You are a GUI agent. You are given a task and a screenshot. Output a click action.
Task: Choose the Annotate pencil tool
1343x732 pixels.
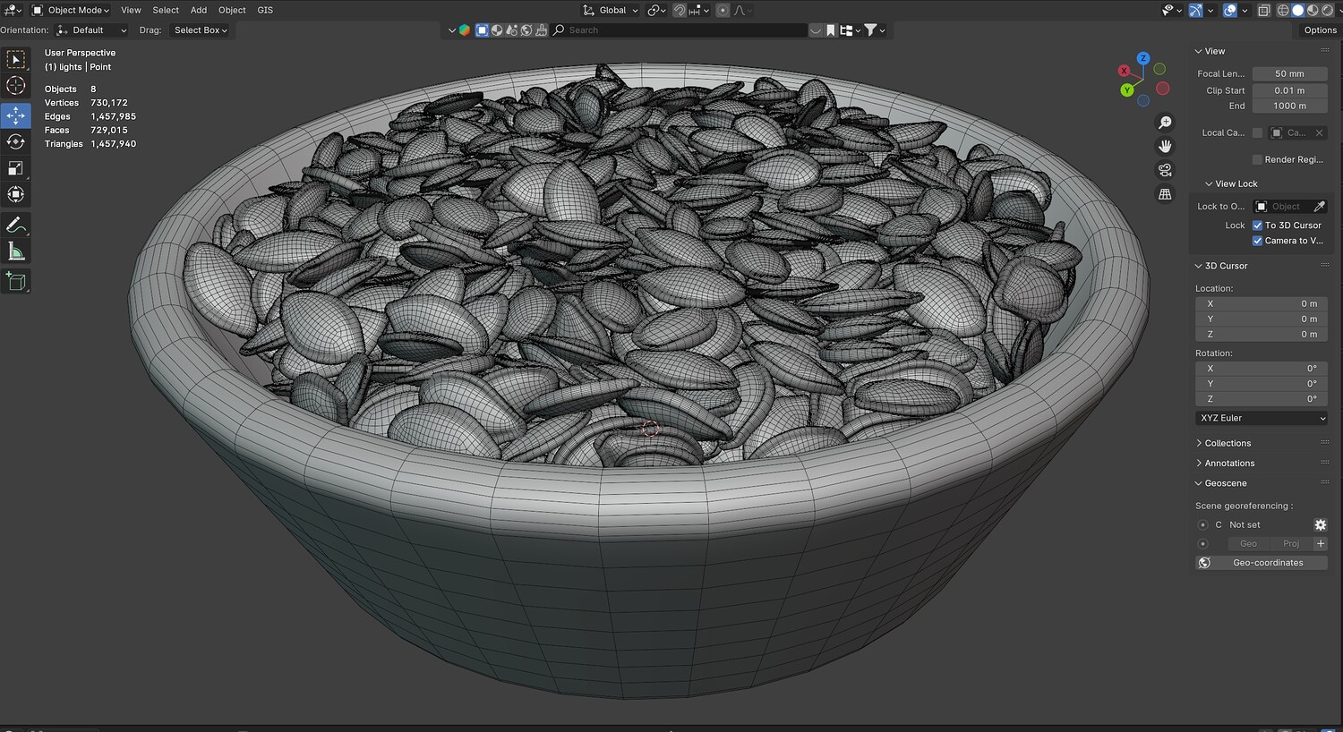[x=16, y=225]
